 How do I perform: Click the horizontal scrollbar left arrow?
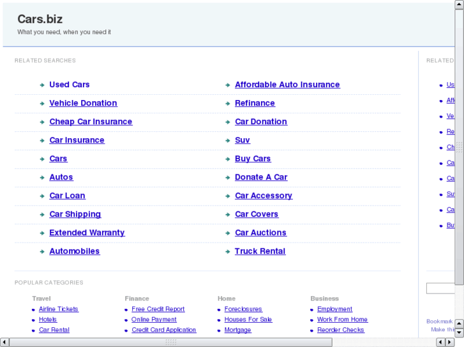4,343
